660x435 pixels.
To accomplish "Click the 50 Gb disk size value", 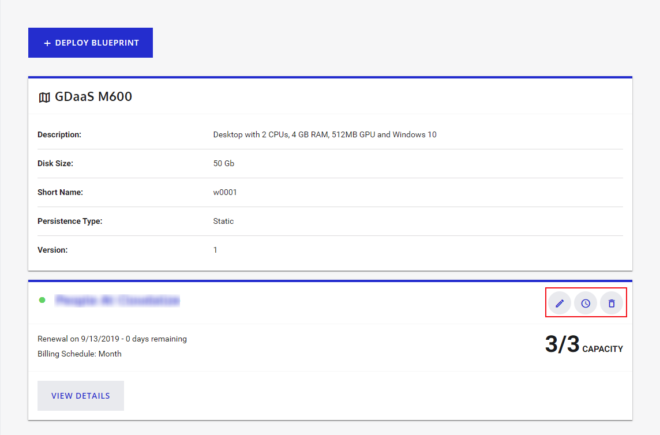I will pos(223,163).
